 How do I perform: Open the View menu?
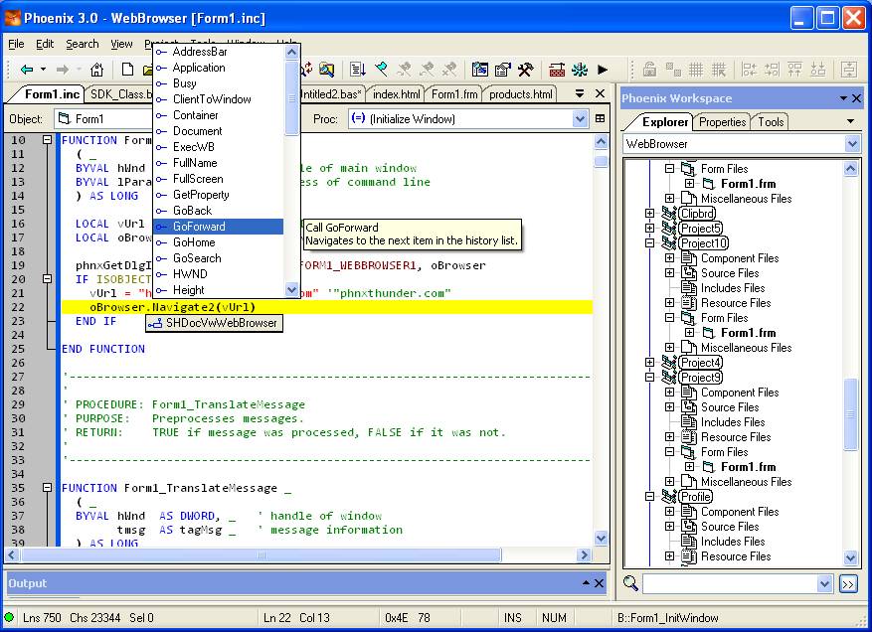click(121, 44)
